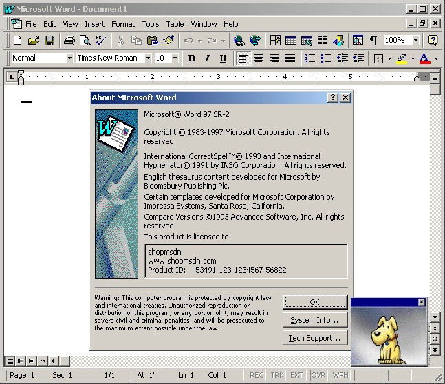
Task: Click the System Info... button
Action: pos(315,320)
